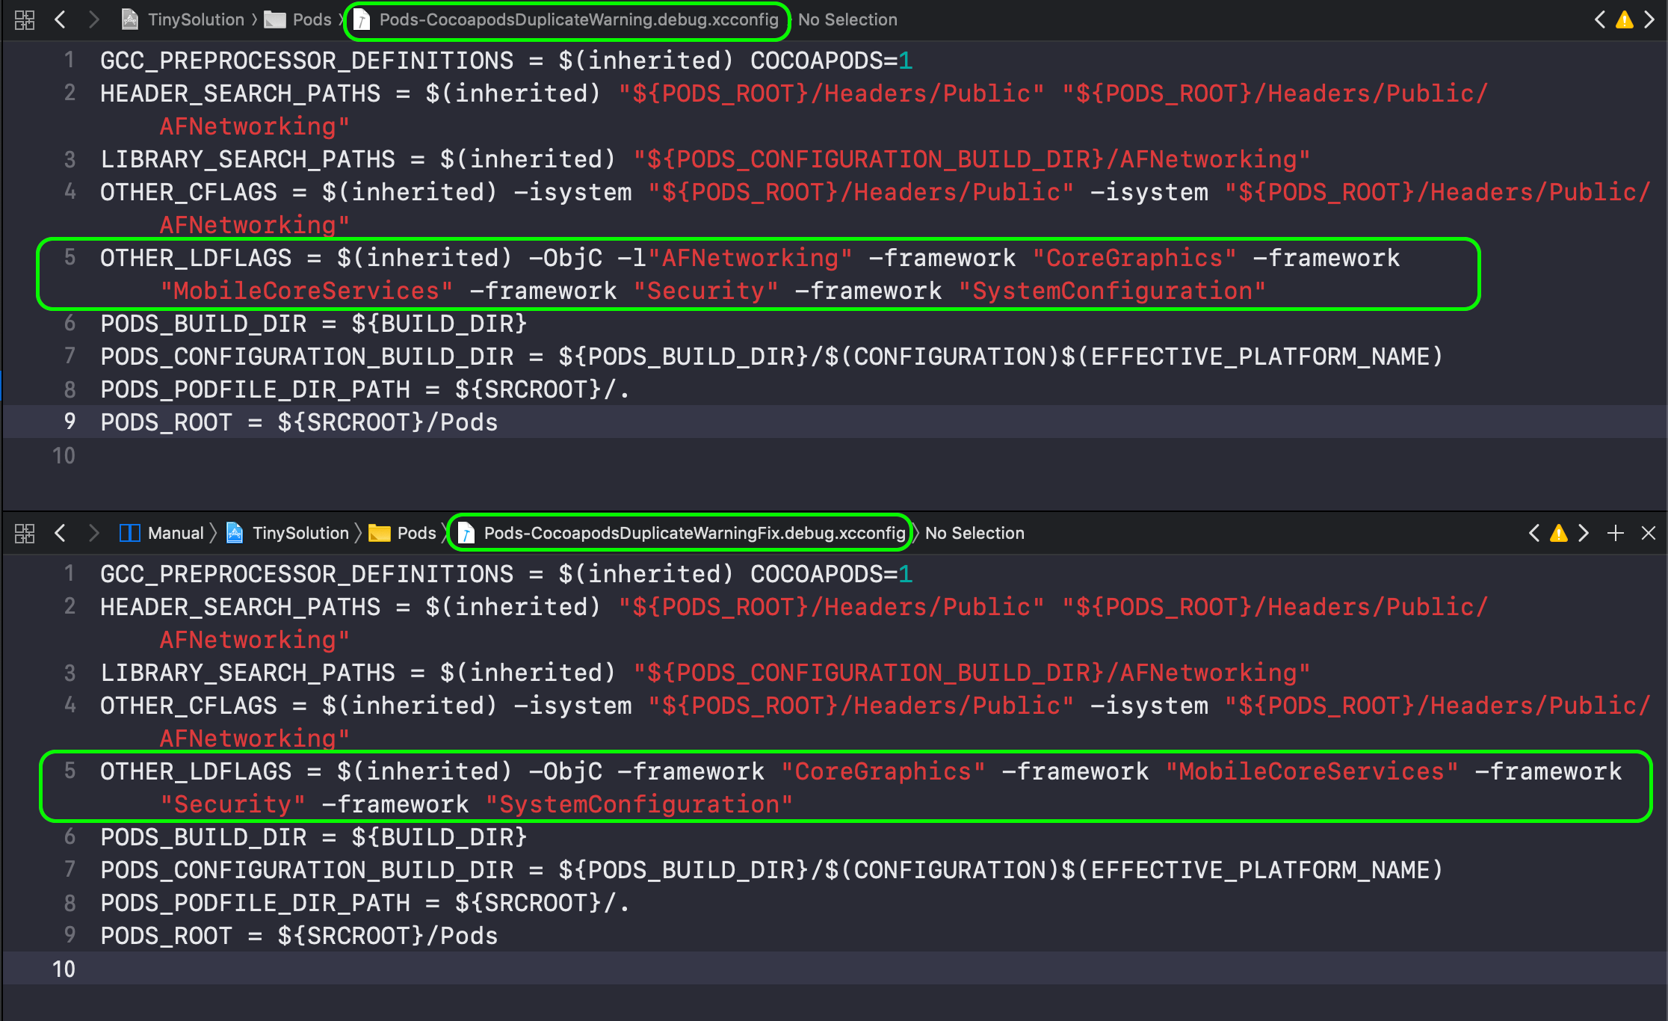Open the related items grid icon in the bottom jump bar
The image size is (1668, 1021).
25,533
